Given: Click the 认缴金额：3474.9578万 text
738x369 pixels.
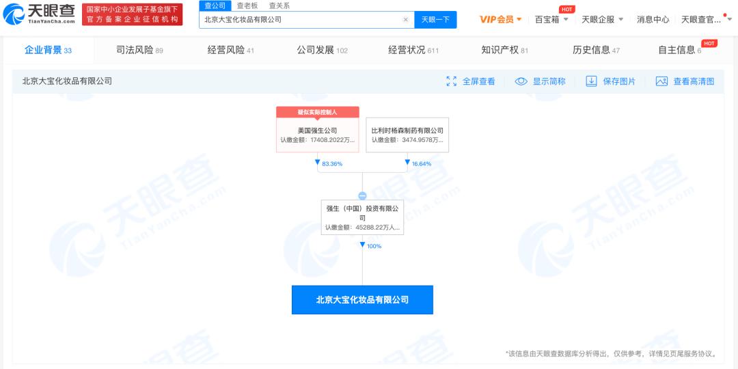Looking at the screenshot, I should 407,140.
